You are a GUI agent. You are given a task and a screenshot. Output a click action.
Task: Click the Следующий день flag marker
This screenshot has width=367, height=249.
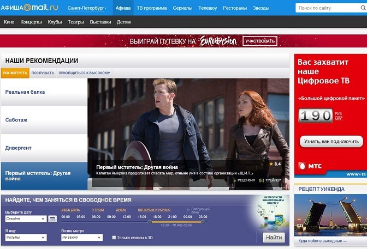[x=199, y=210]
